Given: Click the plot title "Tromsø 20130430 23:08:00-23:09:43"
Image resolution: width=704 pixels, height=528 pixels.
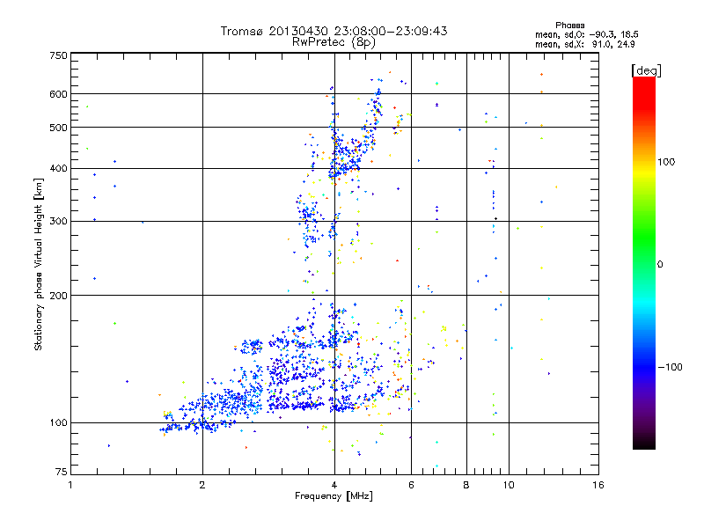Looking at the screenshot, I should point(334,31).
